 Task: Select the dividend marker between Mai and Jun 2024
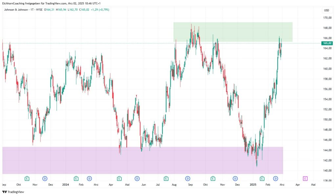tap(137, 178)
